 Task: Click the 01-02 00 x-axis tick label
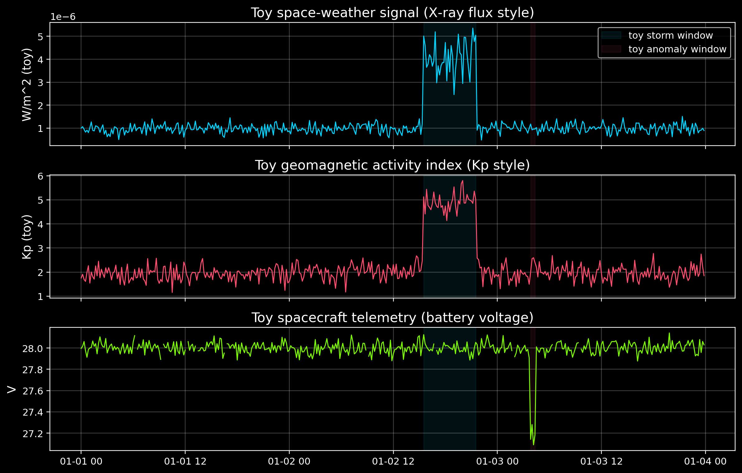coord(289,461)
